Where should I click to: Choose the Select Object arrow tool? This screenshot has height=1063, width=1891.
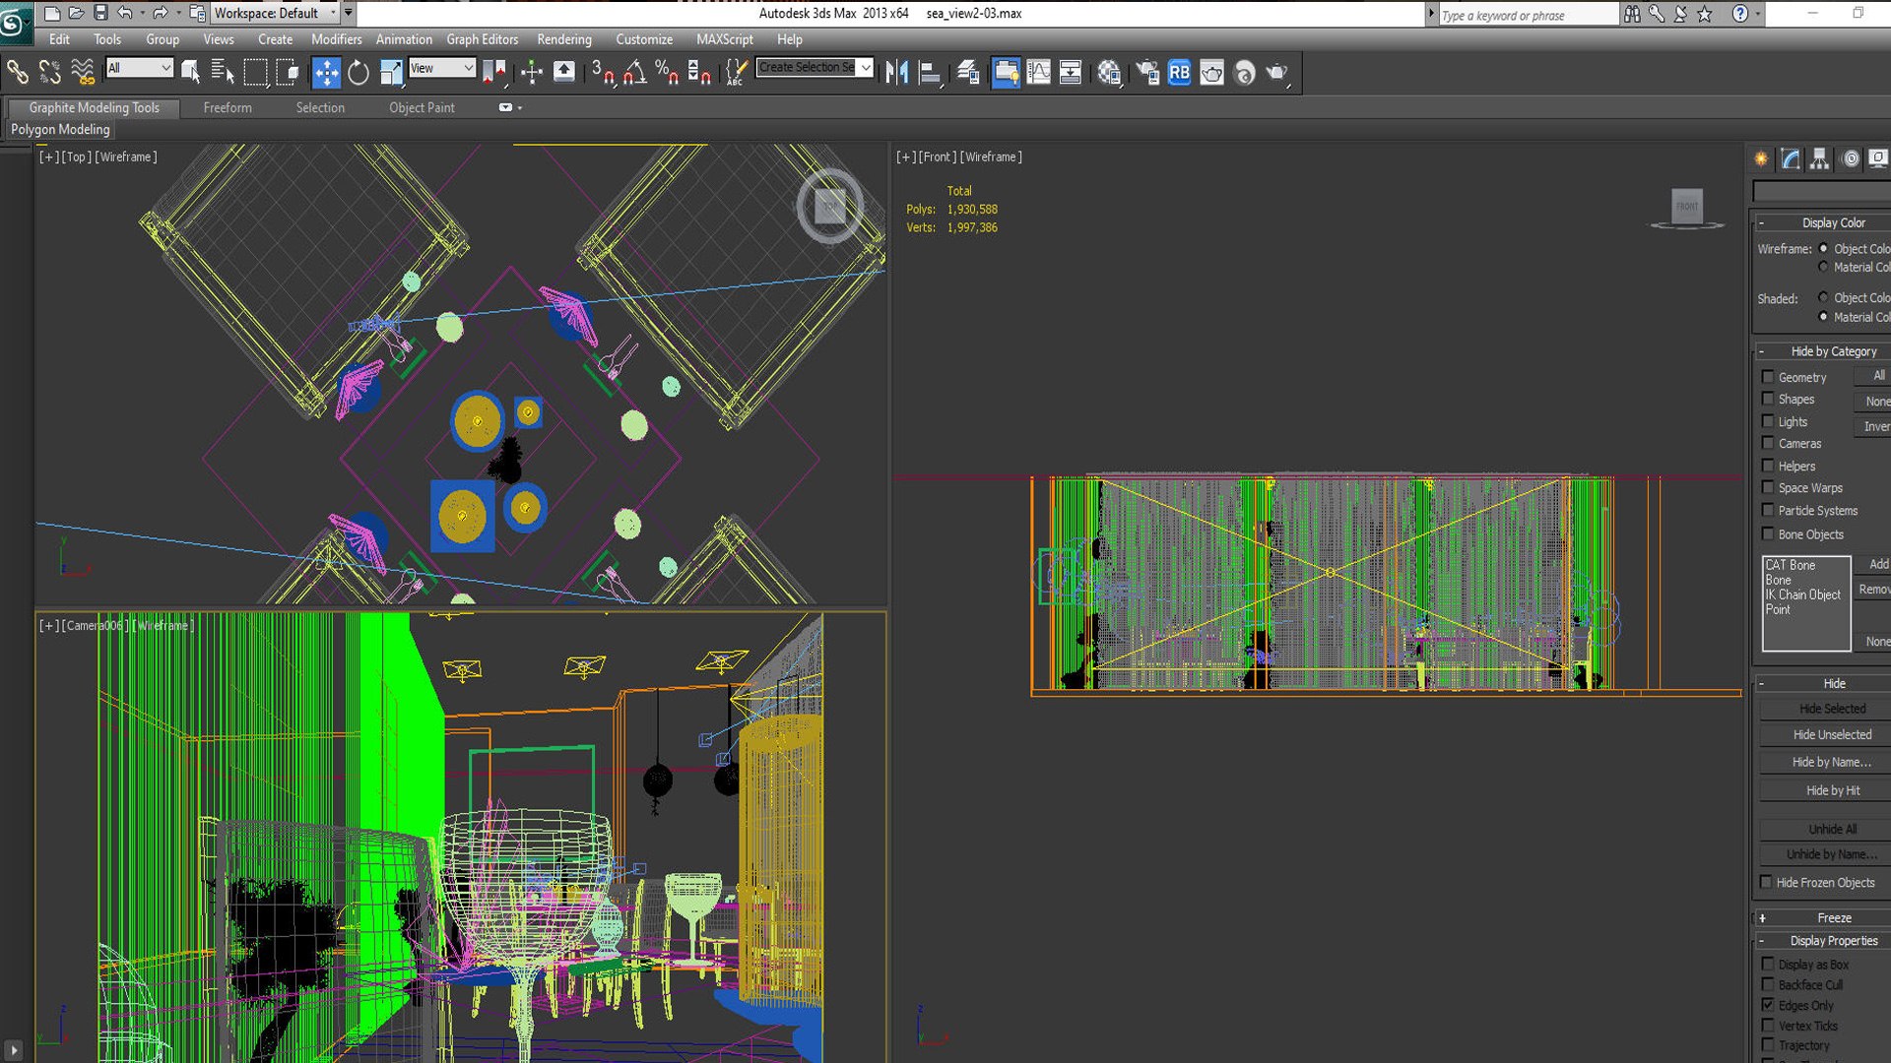191,72
